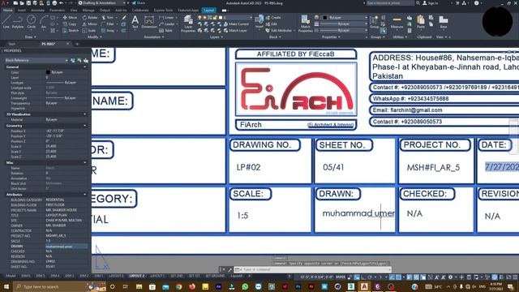Viewport: 519px width, 292px height.
Task: Switch to the Layout ribbon tab
Action: tap(209, 11)
